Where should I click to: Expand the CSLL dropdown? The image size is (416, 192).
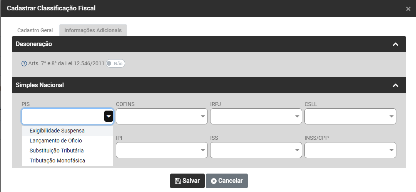coord(350,116)
